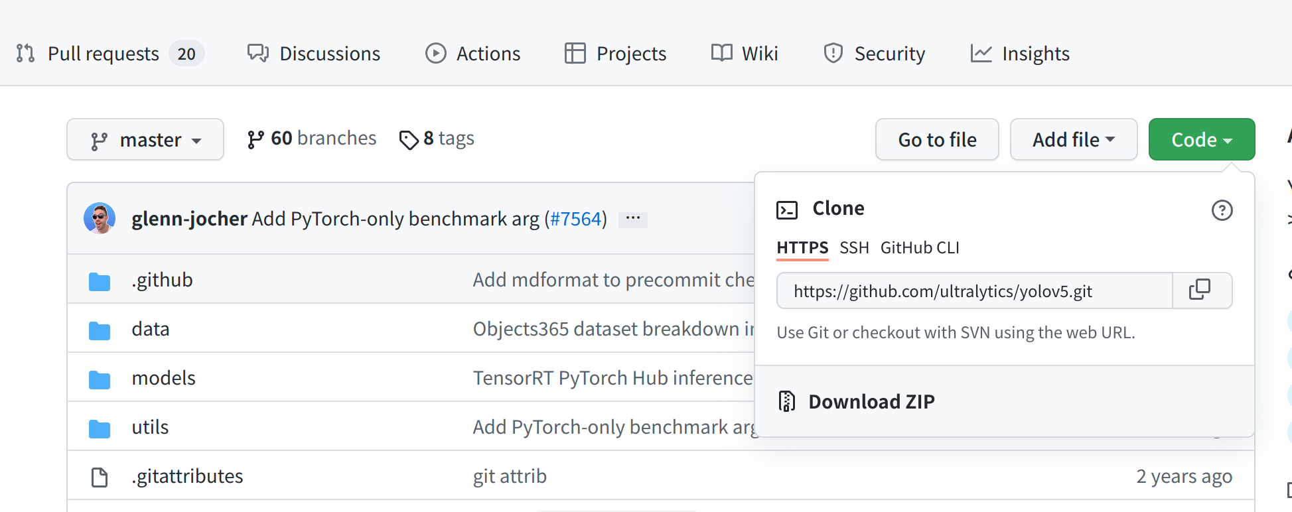Click the .gitattributes file icon
This screenshot has height=512, width=1292.
(x=100, y=477)
